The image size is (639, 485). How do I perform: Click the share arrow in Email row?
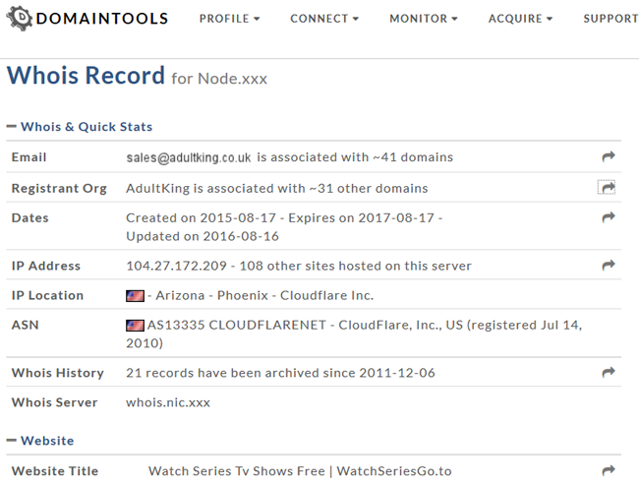point(609,156)
